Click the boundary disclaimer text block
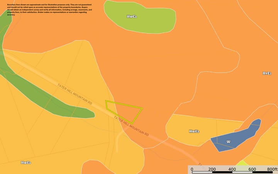Screen dimensions: 278x174 (49, 10)
